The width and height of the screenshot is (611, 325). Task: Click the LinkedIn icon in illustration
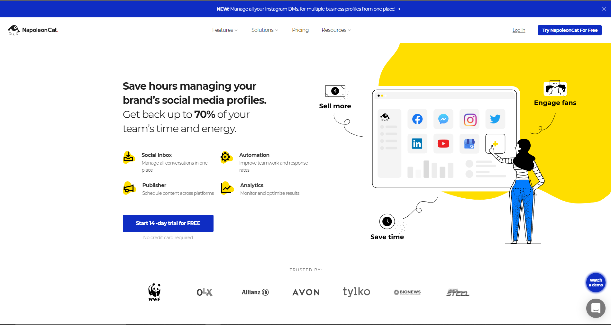tap(417, 144)
